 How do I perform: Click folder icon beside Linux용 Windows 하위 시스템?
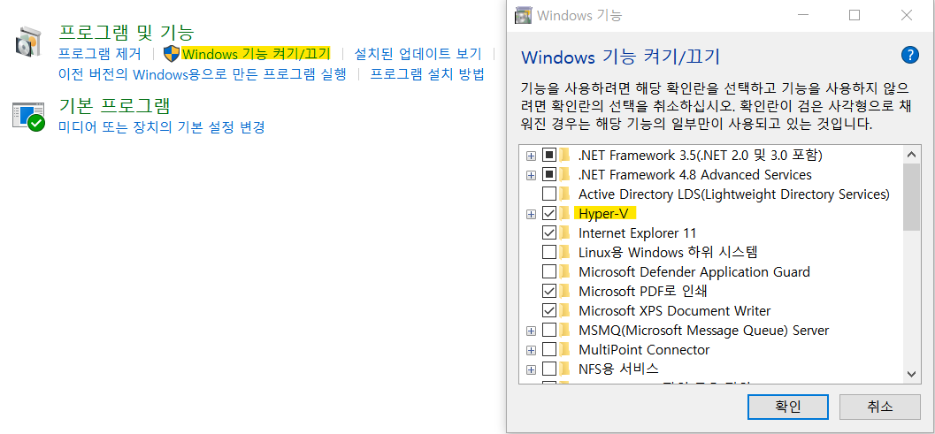(x=564, y=252)
